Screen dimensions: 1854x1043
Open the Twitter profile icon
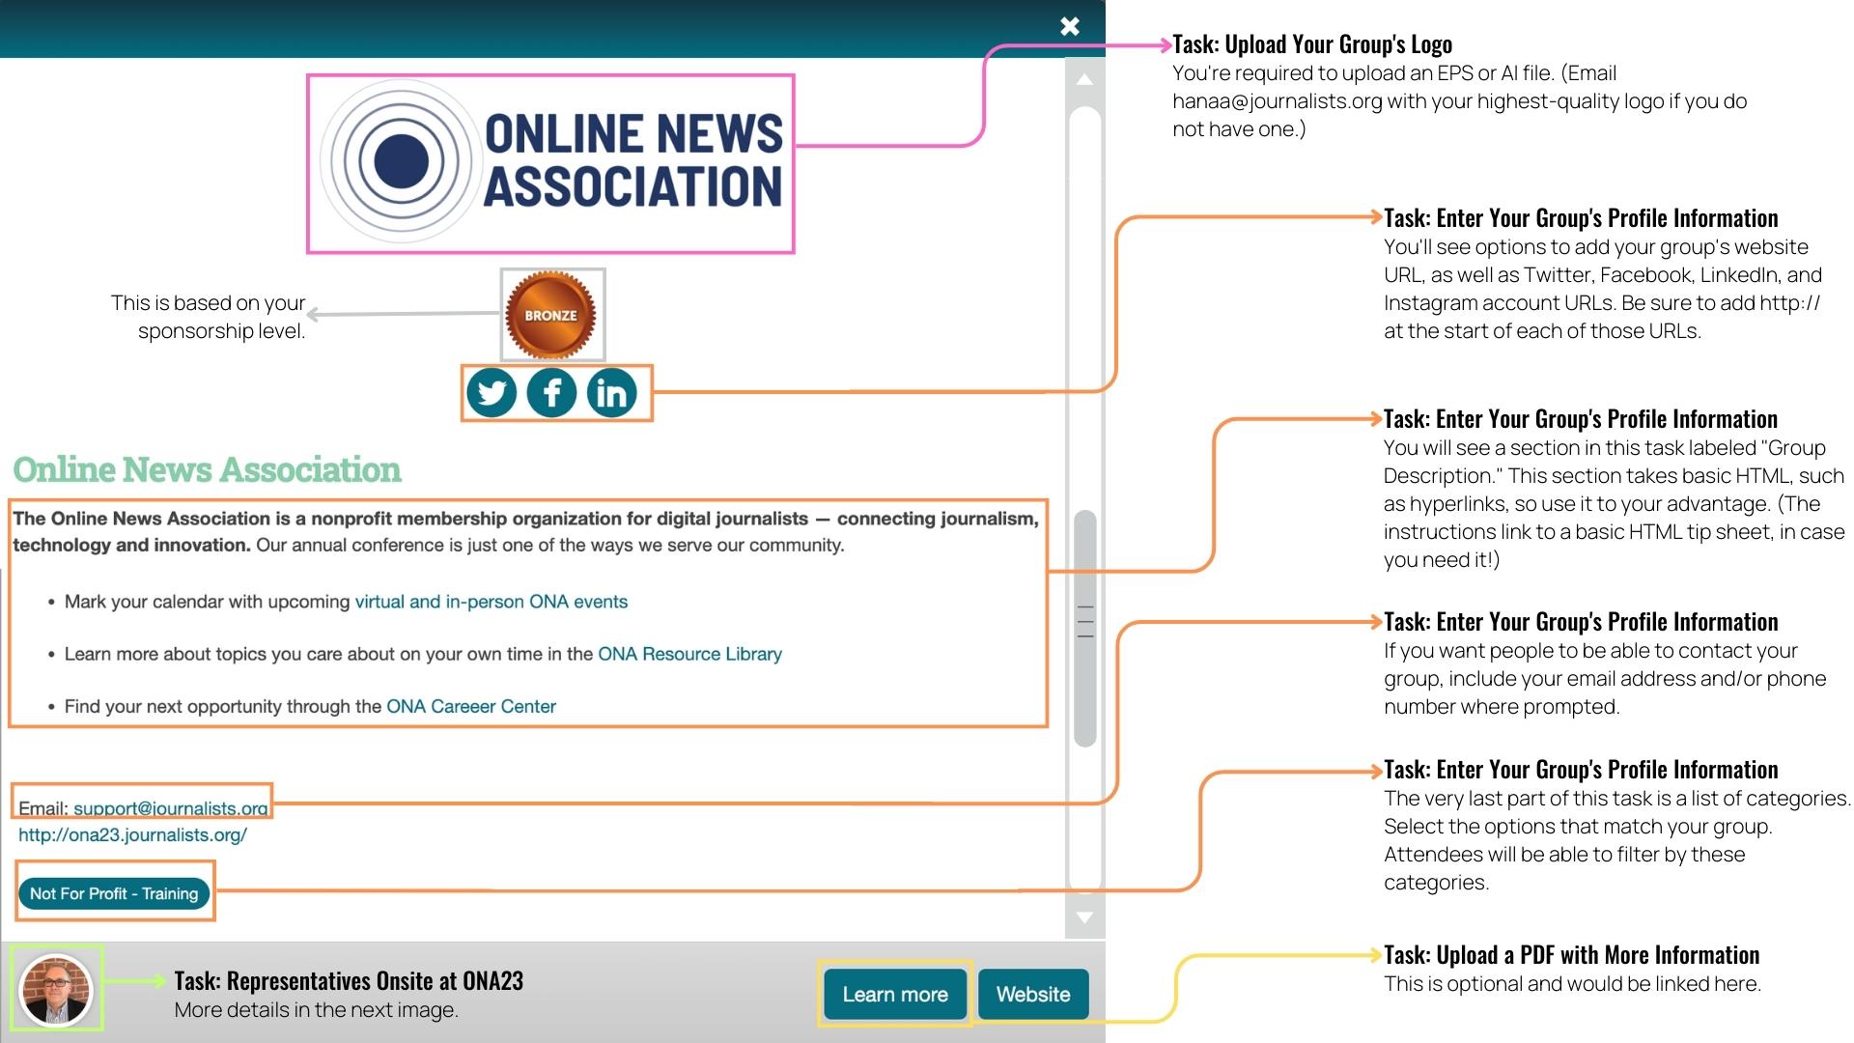point(492,392)
